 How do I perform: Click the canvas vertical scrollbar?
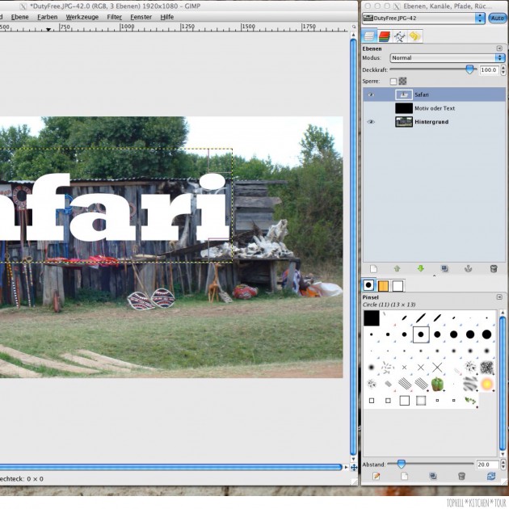(x=354, y=246)
